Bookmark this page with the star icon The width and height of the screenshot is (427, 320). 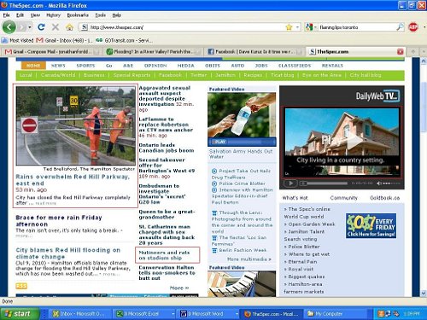click(x=289, y=27)
